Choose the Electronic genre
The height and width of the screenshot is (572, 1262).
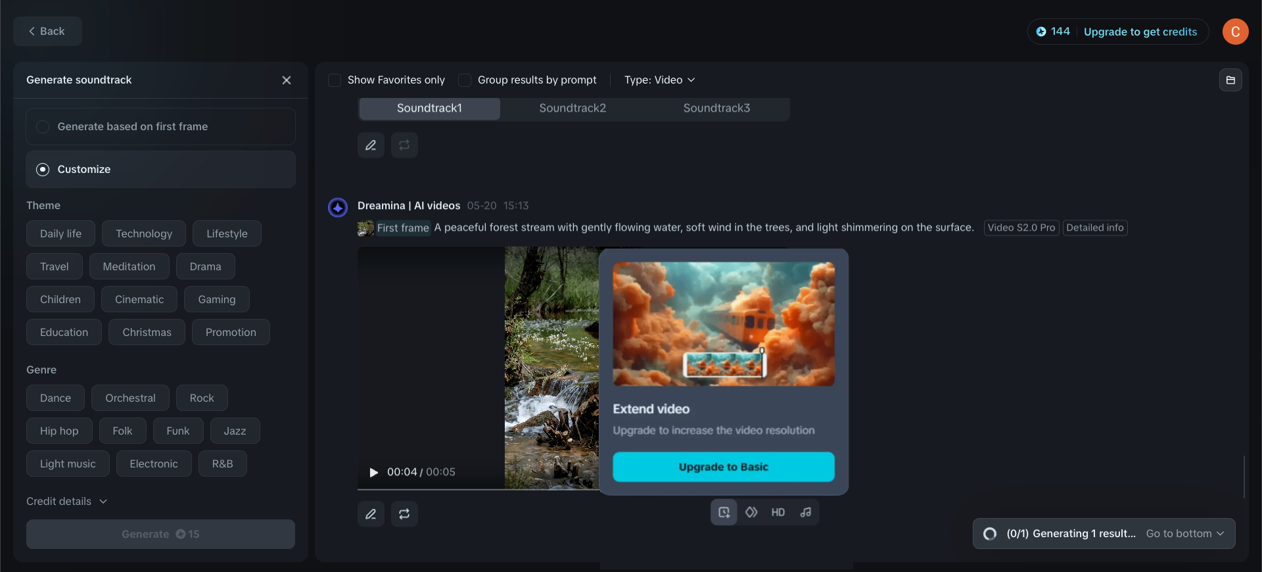point(154,464)
